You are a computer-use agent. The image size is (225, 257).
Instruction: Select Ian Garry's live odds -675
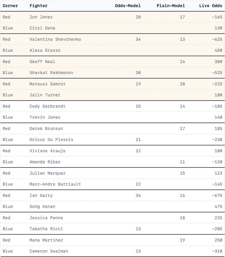pyautogui.click(x=217, y=195)
